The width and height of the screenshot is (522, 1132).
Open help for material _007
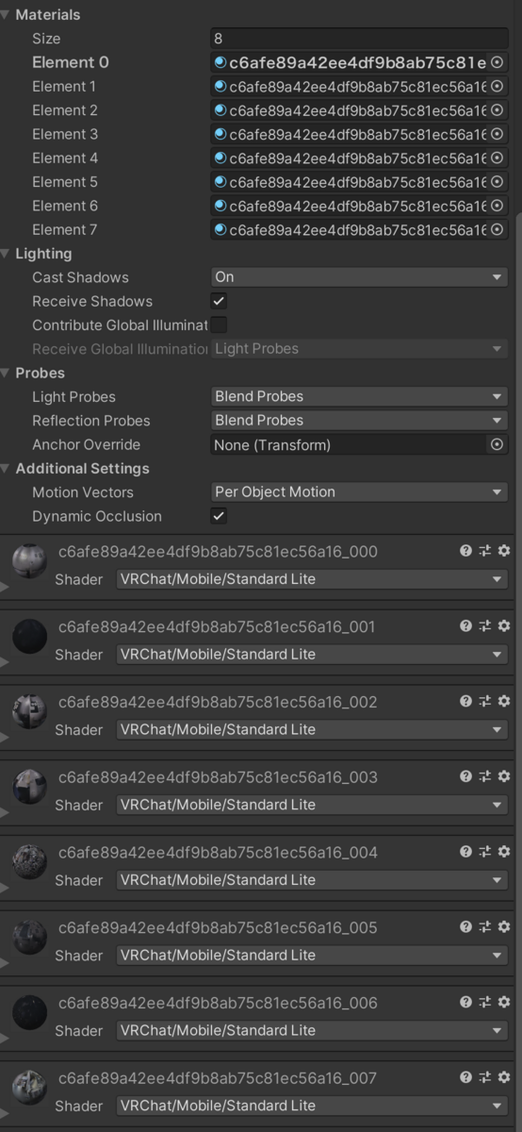click(465, 1077)
